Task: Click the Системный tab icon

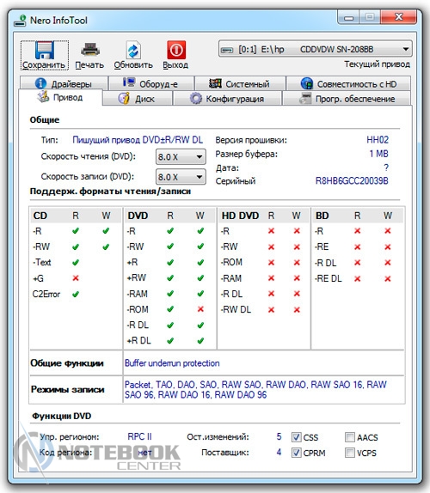Action: pos(215,83)
